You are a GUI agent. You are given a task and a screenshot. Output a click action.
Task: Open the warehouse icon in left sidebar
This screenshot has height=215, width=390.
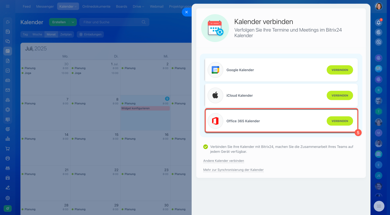8,178
